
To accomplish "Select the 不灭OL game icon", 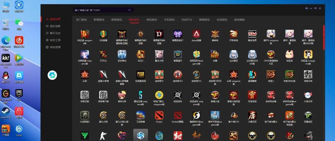I will pos(103,54).
